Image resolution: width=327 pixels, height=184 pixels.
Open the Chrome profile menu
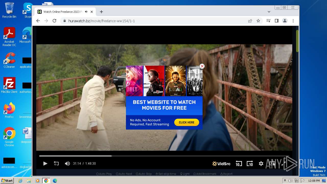pos(285,21)
